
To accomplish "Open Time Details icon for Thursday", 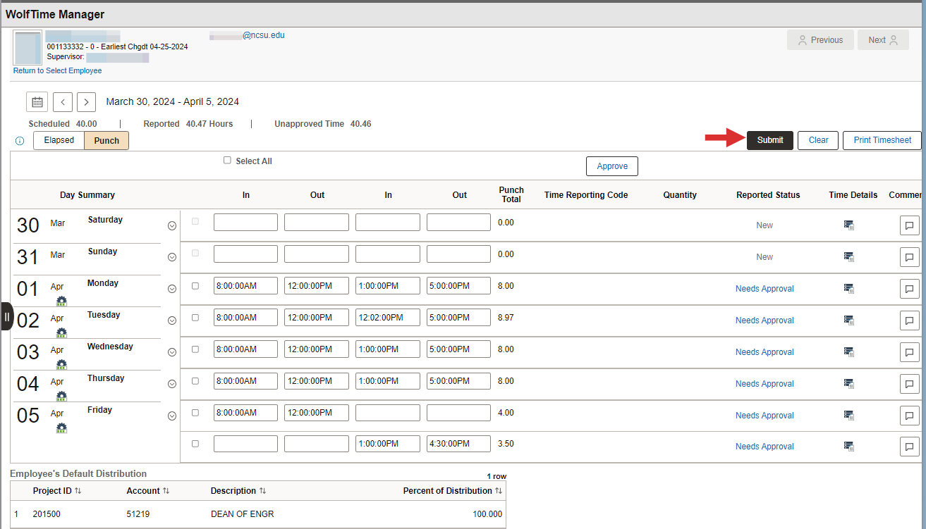I will pyautogui.click(x=849, y=384).
